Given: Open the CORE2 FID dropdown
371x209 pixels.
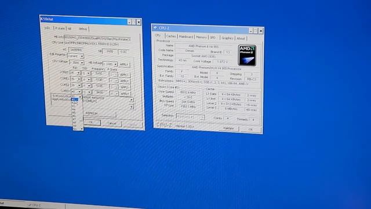Looking at the screenshot, I should [79, 85].
